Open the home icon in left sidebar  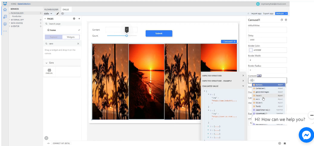click(x=5, y=10)
